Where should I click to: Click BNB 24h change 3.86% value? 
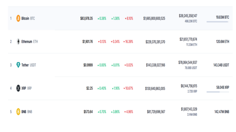[116, 112]
